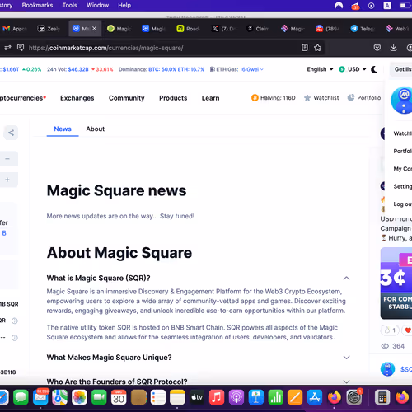Open Portfolio pie chart link

point(364,98)
